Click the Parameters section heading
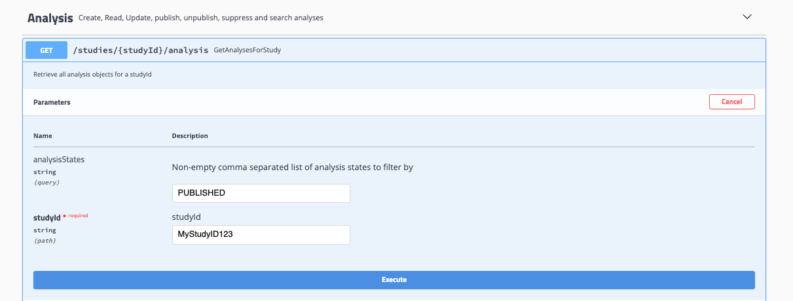 pyautogui.click(x=52, y=102)
